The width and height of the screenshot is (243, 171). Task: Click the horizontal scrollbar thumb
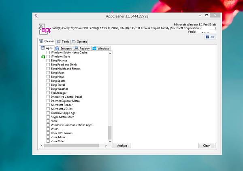click(72, 146)
